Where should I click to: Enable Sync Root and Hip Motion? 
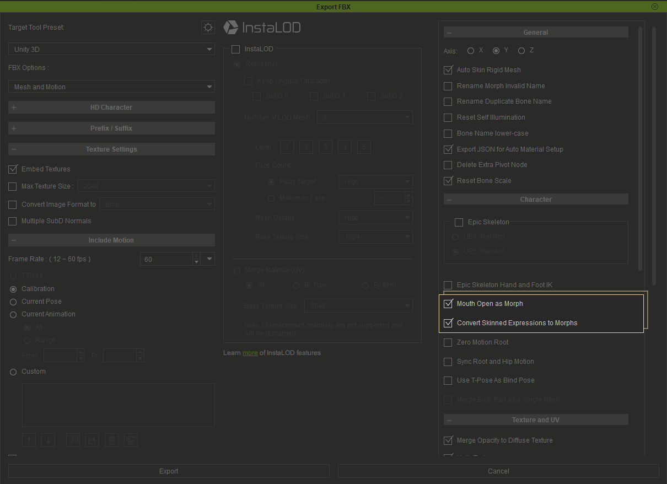[x=448, y=362]
